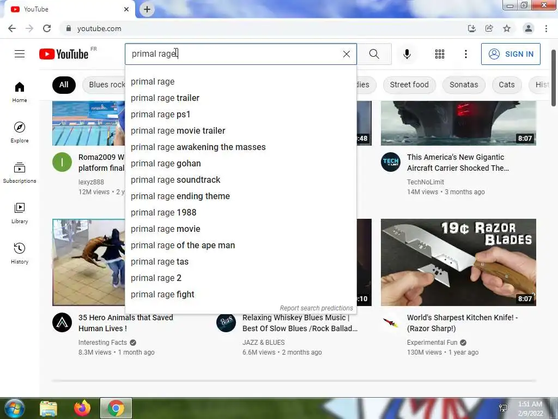Open the Interesting Facts channel name

click(102, 343)
